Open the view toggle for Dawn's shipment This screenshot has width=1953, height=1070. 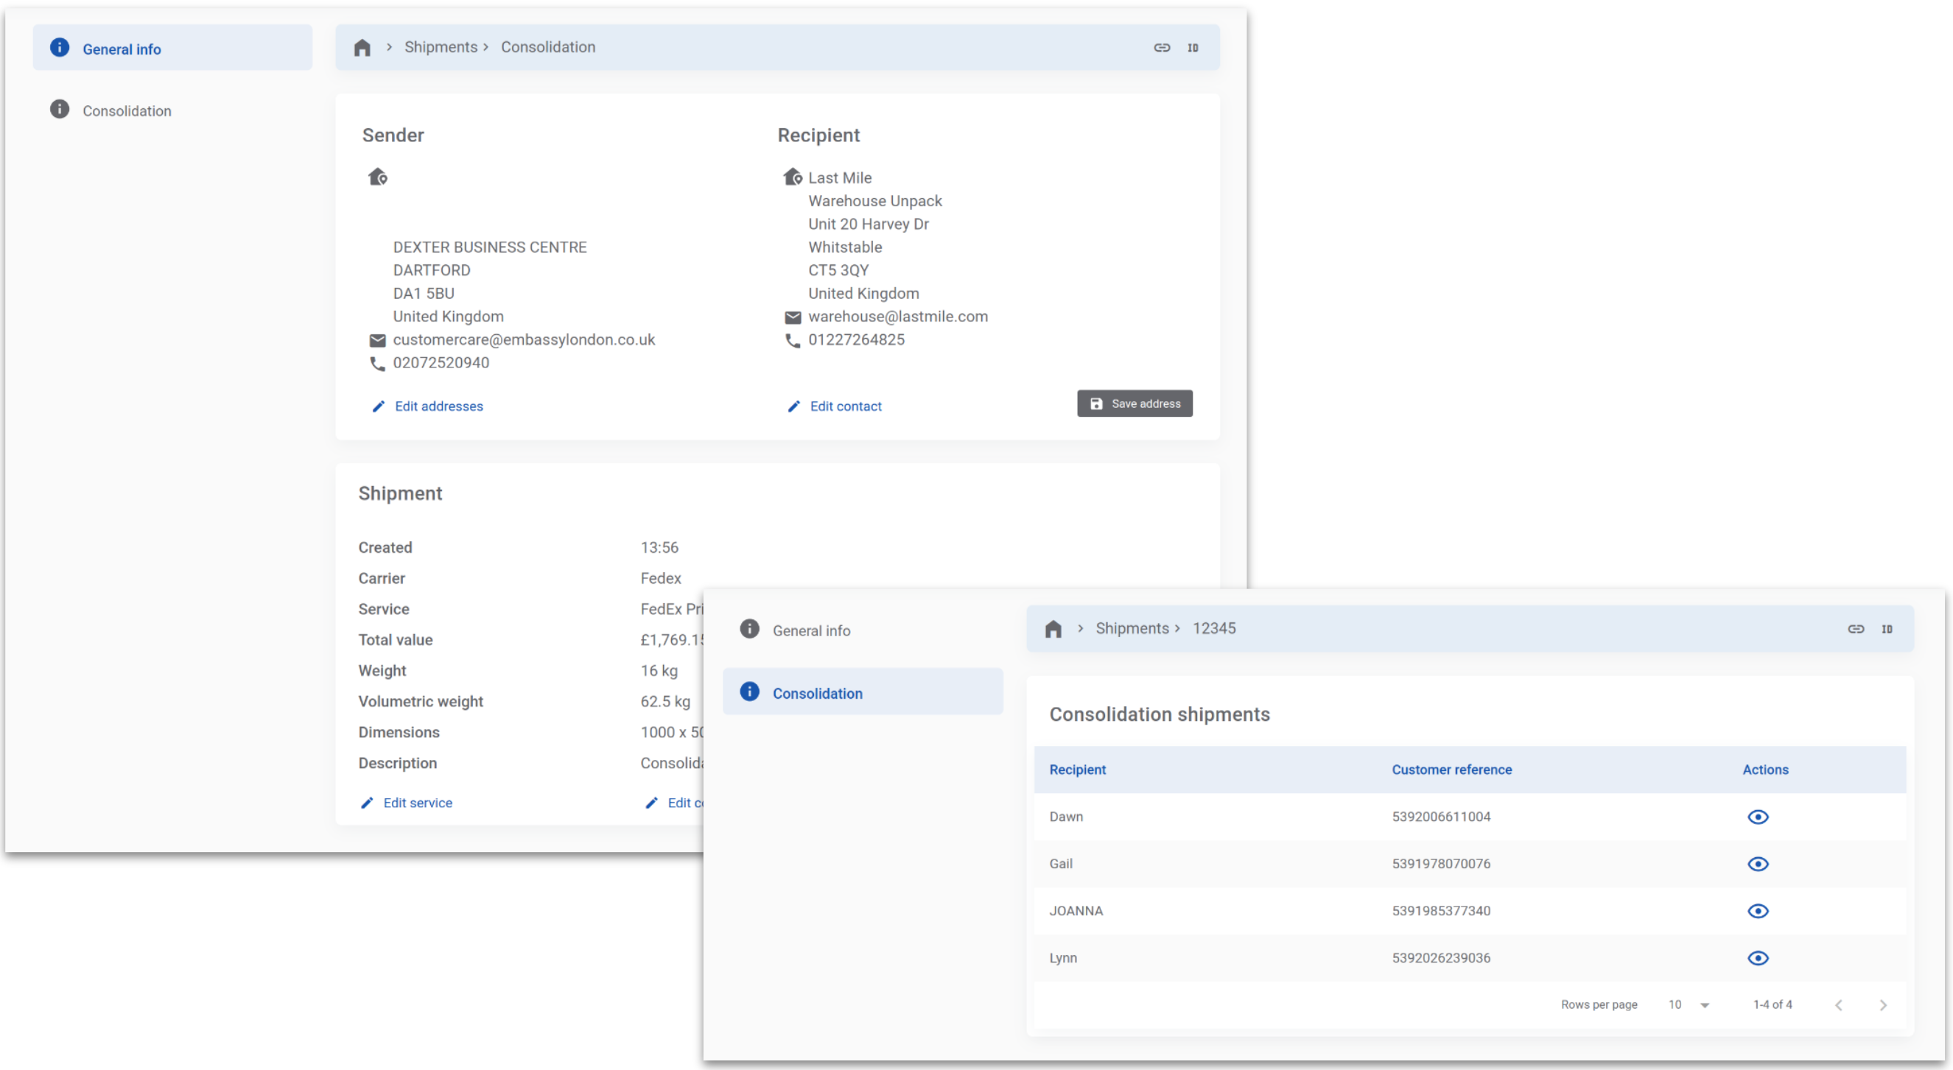click(1759, 817)
